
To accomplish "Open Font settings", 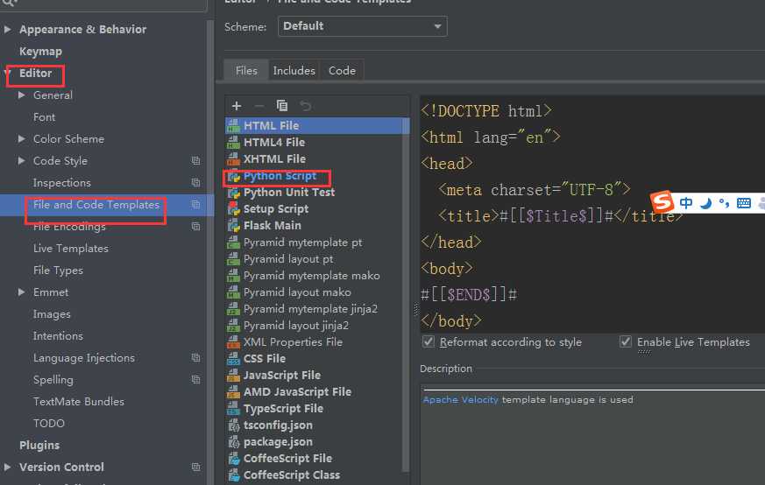I will pyautogui.click(x=44, y=117).
